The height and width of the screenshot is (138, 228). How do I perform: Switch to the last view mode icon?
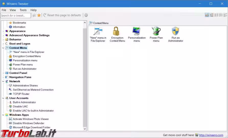[x=225, y=15]
